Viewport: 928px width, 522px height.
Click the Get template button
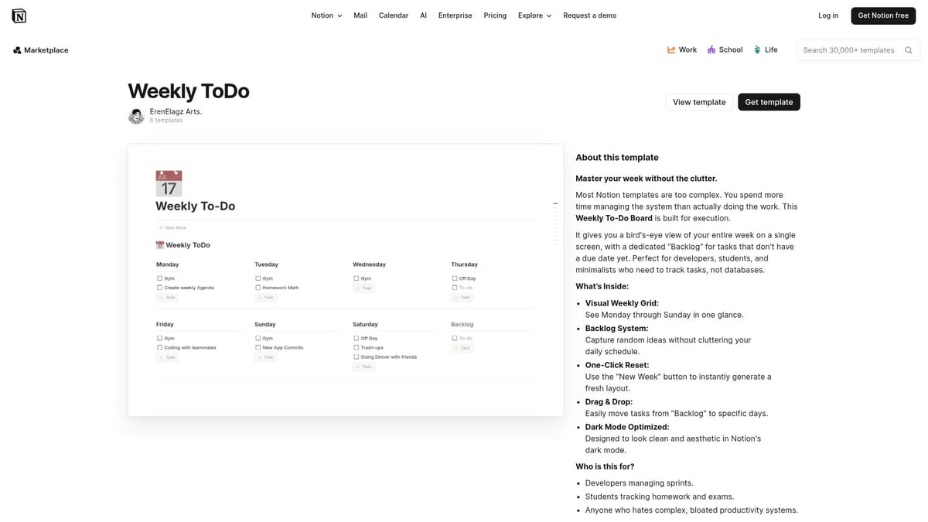tap(769, 101)
